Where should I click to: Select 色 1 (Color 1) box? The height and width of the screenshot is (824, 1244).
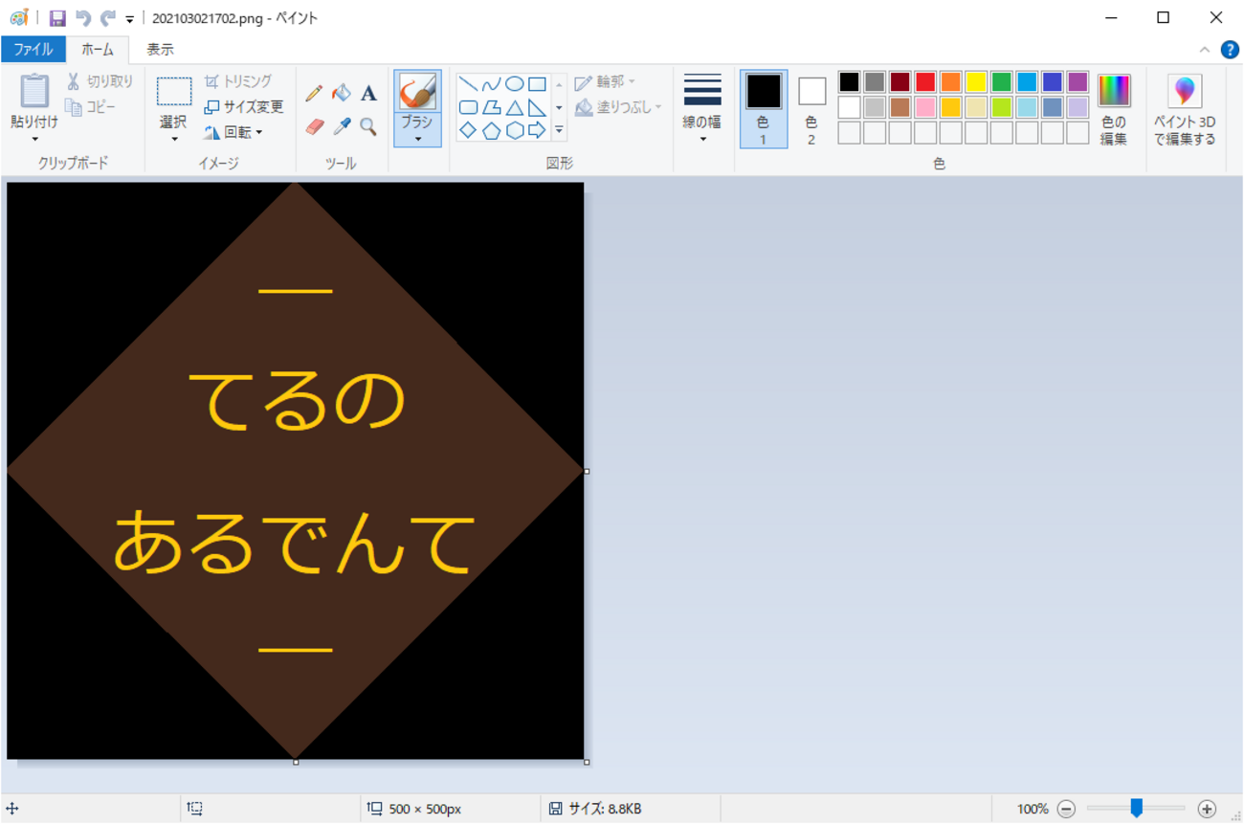pos(764,109)
